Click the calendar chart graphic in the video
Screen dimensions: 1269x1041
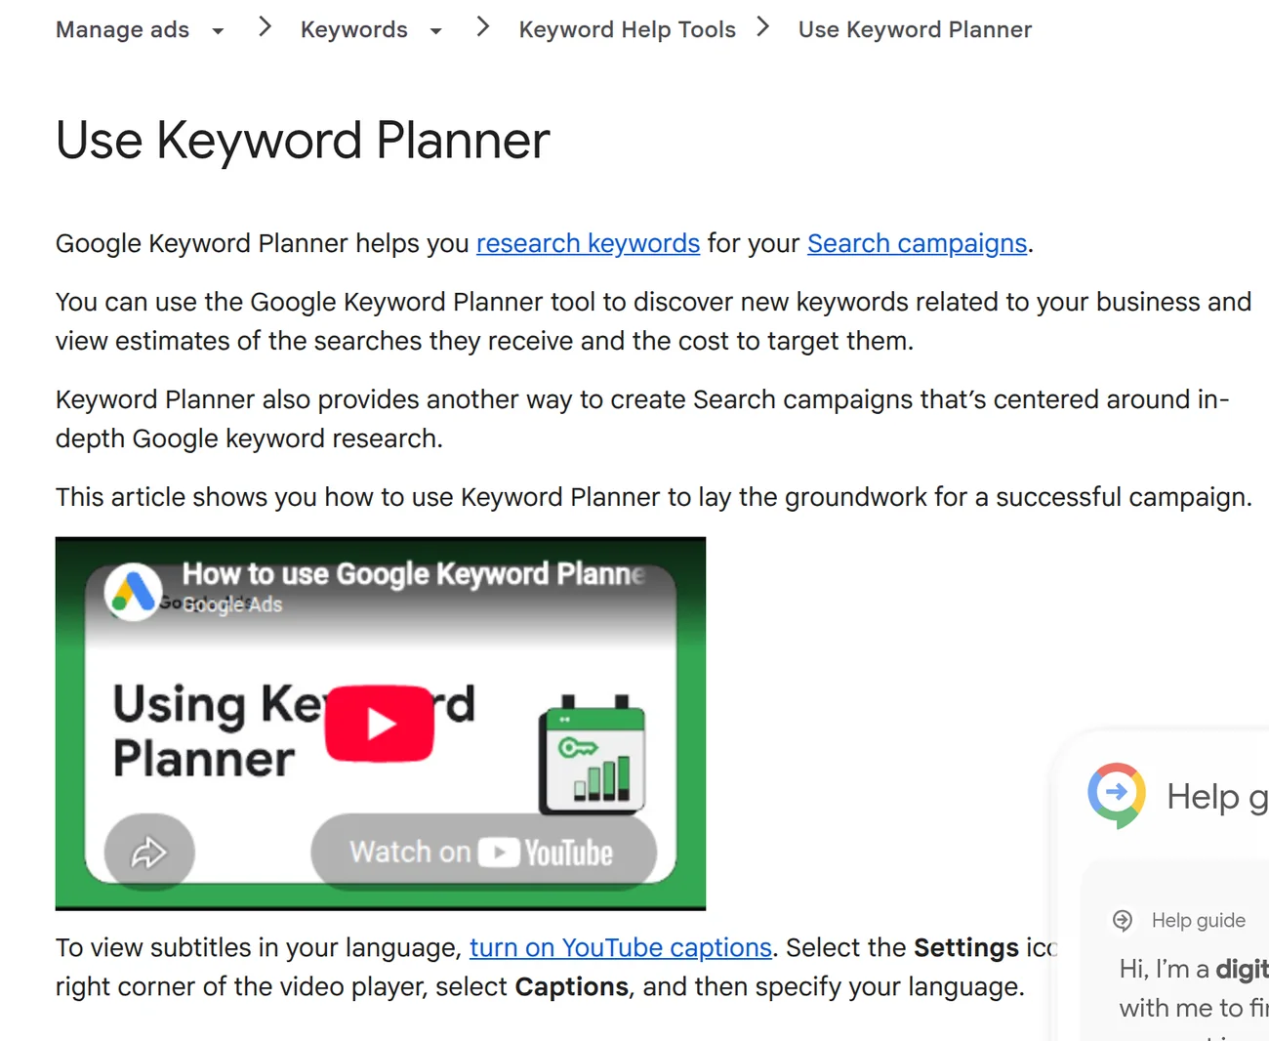pos(592,754)
